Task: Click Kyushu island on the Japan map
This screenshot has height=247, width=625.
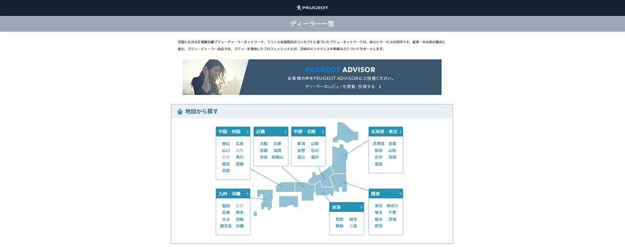Action: 265,199
